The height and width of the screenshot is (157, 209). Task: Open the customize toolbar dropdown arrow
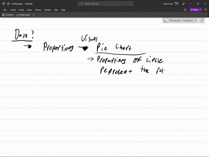pyautogui.click(x=34, y=15)
